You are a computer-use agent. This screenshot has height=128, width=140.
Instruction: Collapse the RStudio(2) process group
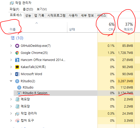[11, 81]
